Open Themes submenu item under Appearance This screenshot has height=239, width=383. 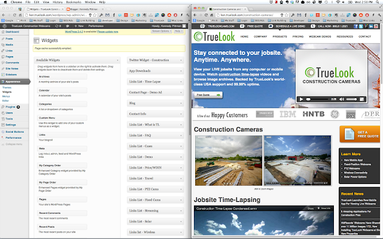tap(7, 88)
